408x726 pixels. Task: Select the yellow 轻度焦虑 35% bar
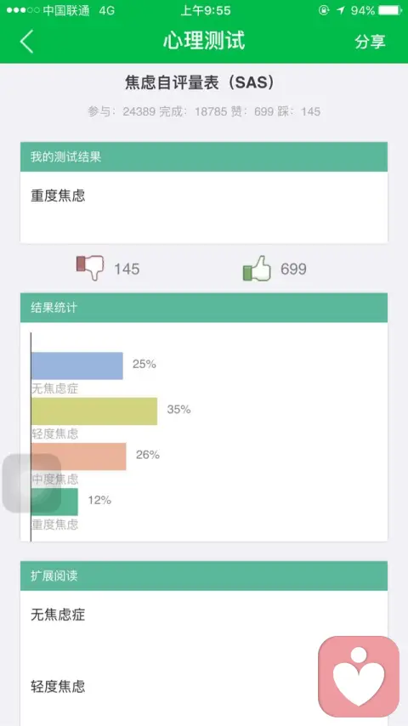click(x=94, y=411)
